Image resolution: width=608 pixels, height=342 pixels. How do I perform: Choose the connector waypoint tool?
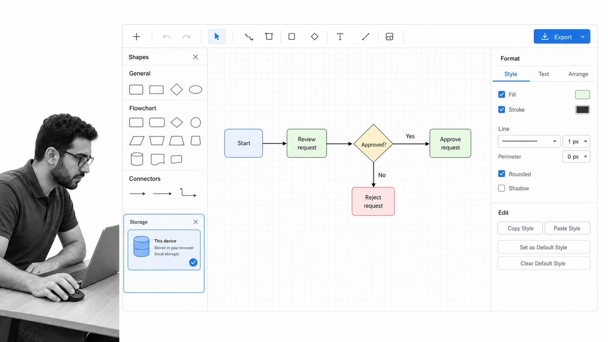(x=249, y=37)
